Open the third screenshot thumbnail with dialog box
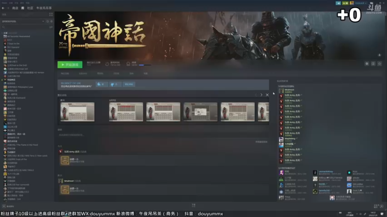Image resolution: width=387 pixels, height=217 pixels. tap(200, 112)
